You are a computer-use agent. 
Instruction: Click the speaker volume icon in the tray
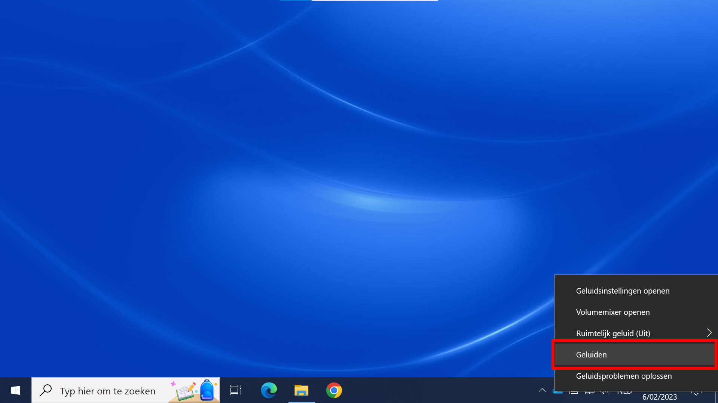(604, 392)
